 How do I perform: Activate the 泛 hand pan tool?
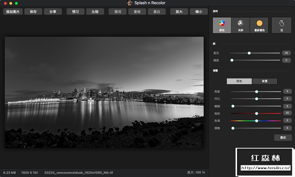(x=281, y=25)
